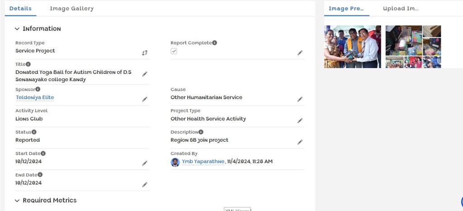Show End Date info tooltip icon
The height and width of the screenshot is (211, 463).
click(x=40, y=174)
